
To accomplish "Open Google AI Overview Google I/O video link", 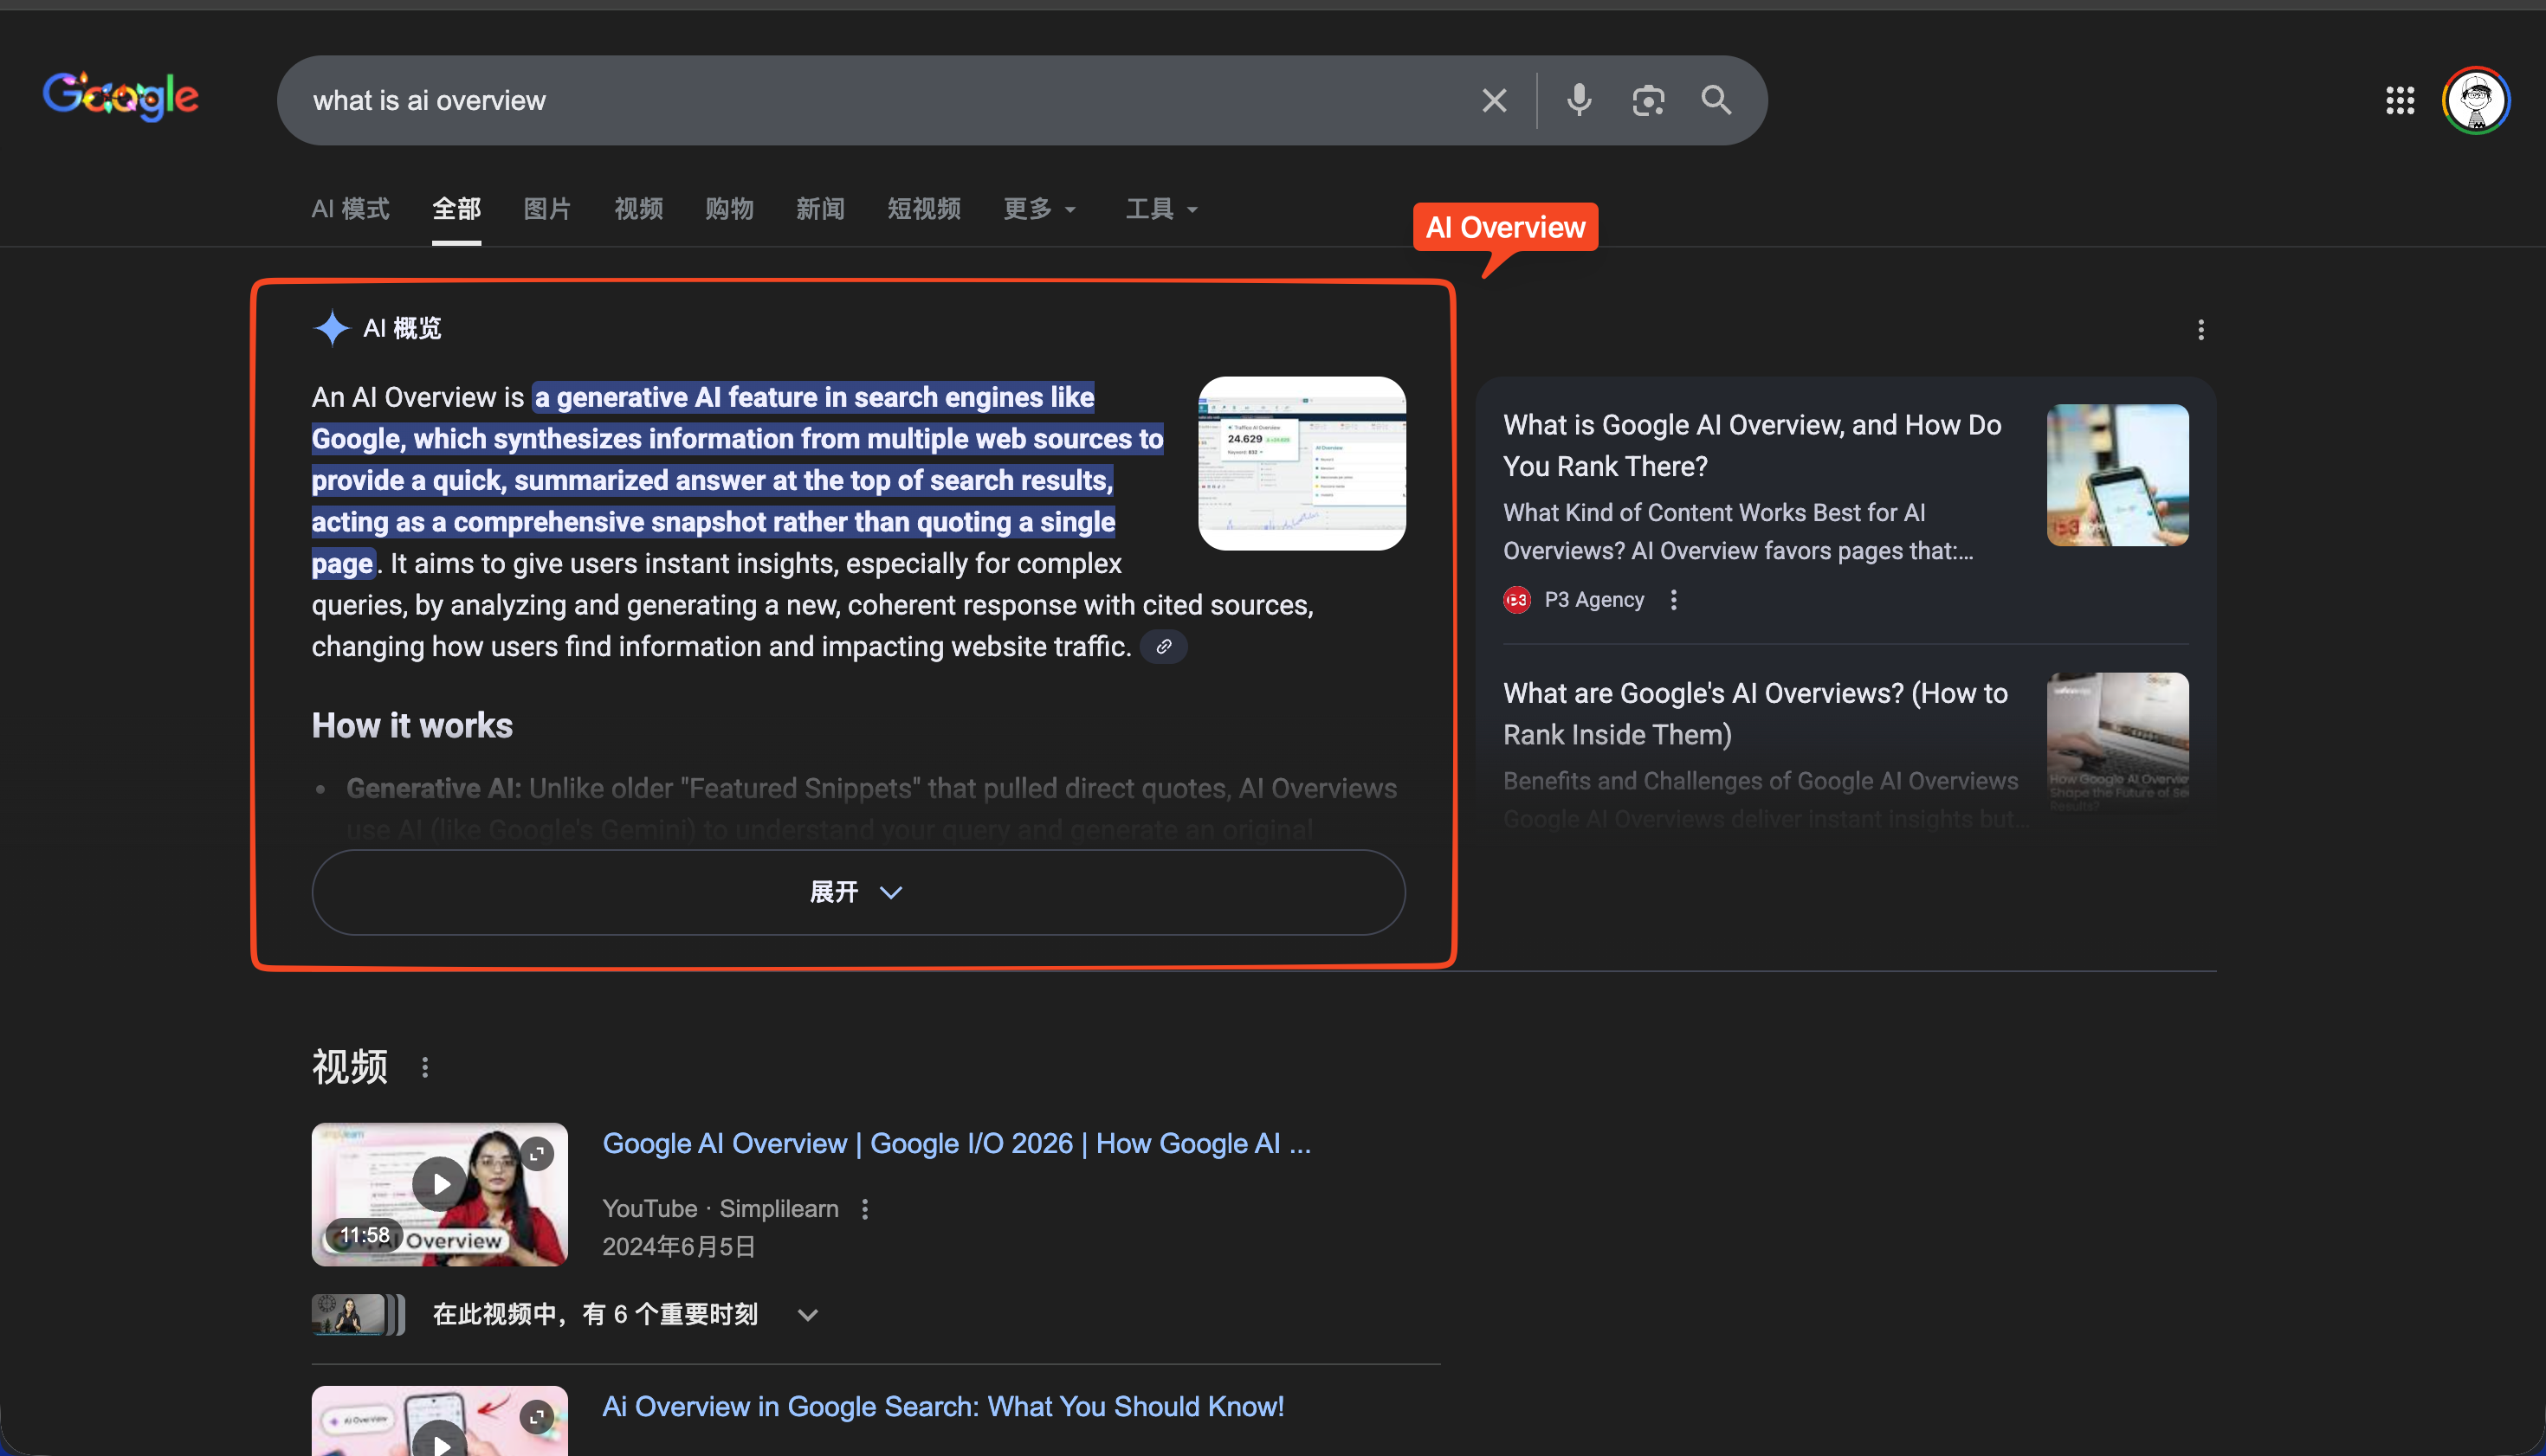I will (955, 1143).
